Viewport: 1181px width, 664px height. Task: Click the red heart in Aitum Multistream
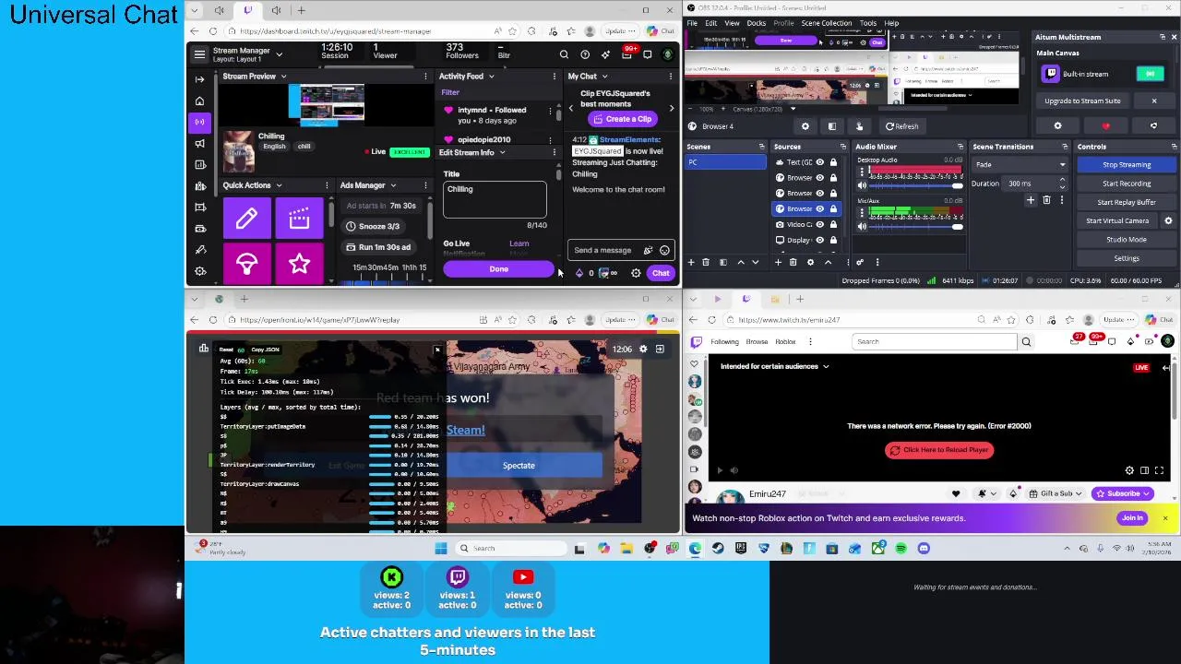[1105, 126]
